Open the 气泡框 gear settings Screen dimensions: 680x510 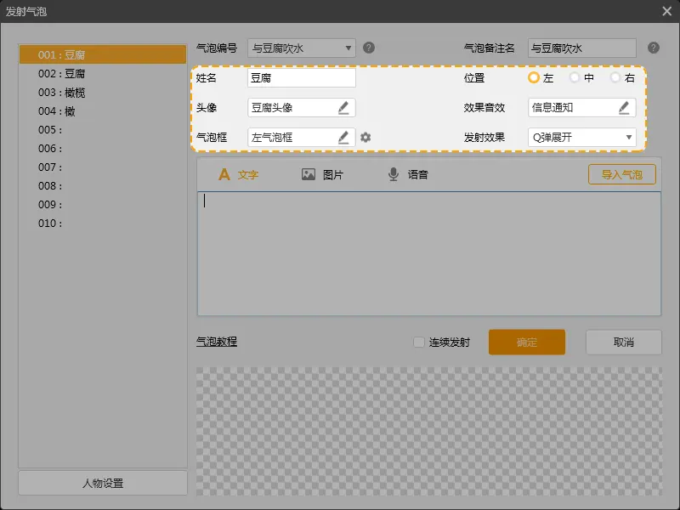coord(365,137)
